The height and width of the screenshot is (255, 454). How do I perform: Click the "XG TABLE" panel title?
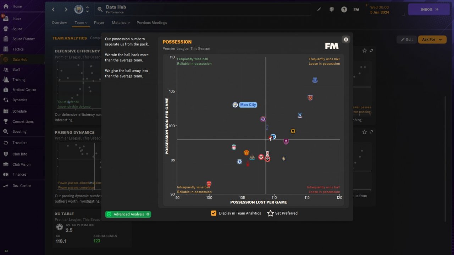click(64, 214)
